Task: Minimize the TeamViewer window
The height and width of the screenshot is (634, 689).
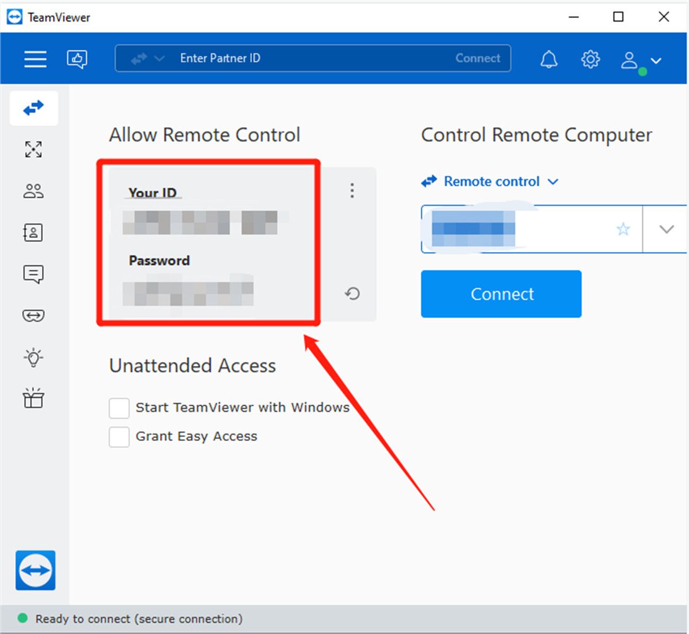Action: (573, 17)
